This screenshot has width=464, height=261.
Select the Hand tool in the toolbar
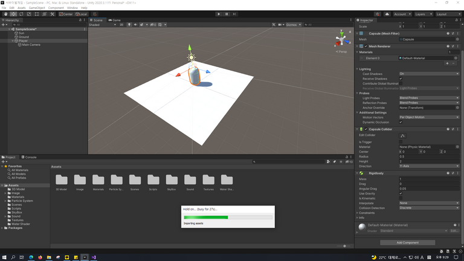tap(5, 14)
